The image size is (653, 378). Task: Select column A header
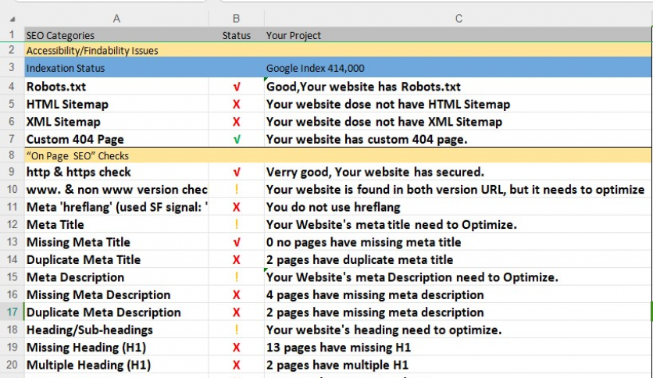pos(117,19)
